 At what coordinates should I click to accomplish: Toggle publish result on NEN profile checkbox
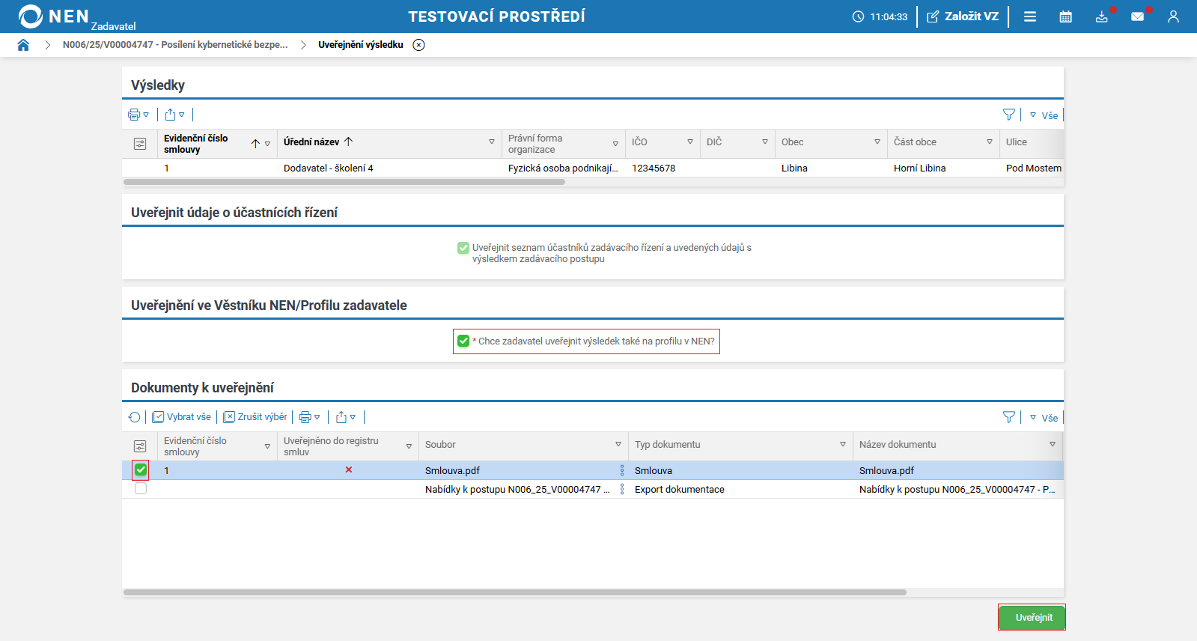[463, 341]
